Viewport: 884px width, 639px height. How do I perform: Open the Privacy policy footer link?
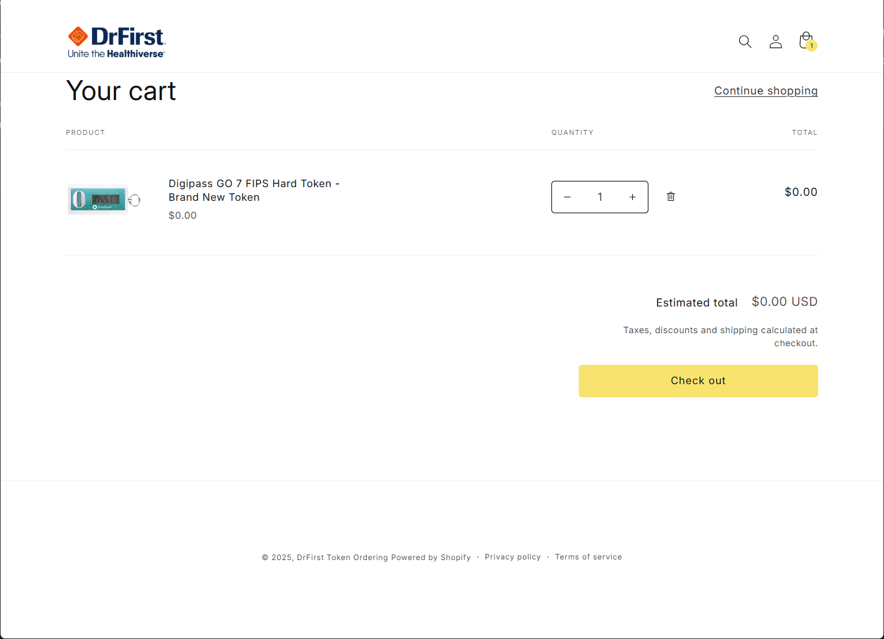[512, 557]
